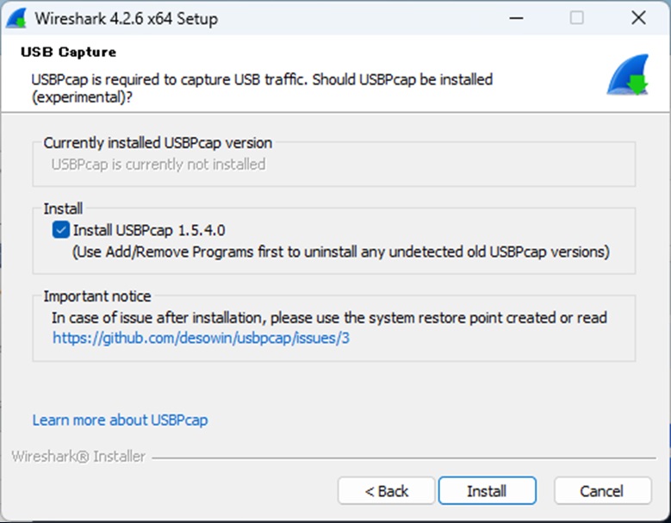Click the Wireshark shark fin logo in the header

pyautogui.click(x=627, y=76)
